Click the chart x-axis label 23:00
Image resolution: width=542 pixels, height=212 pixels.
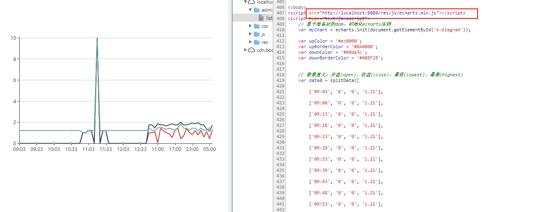[192, 149]
